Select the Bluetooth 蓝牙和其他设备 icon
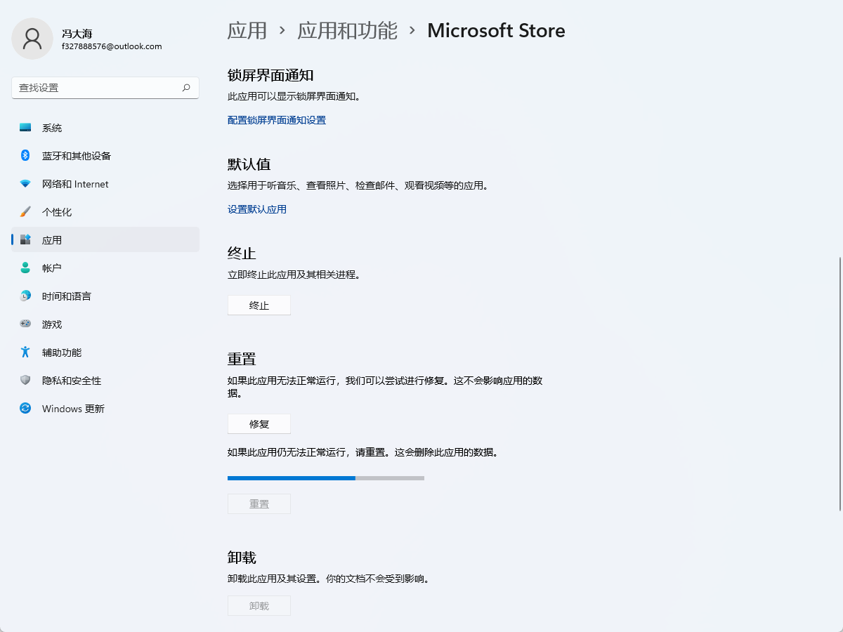 pos(25,156)
